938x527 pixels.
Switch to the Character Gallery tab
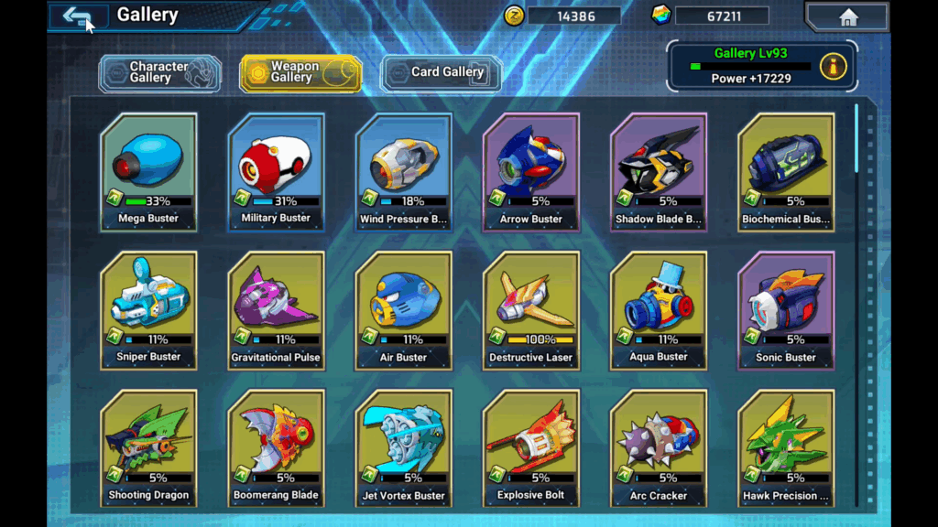(160, 73)
